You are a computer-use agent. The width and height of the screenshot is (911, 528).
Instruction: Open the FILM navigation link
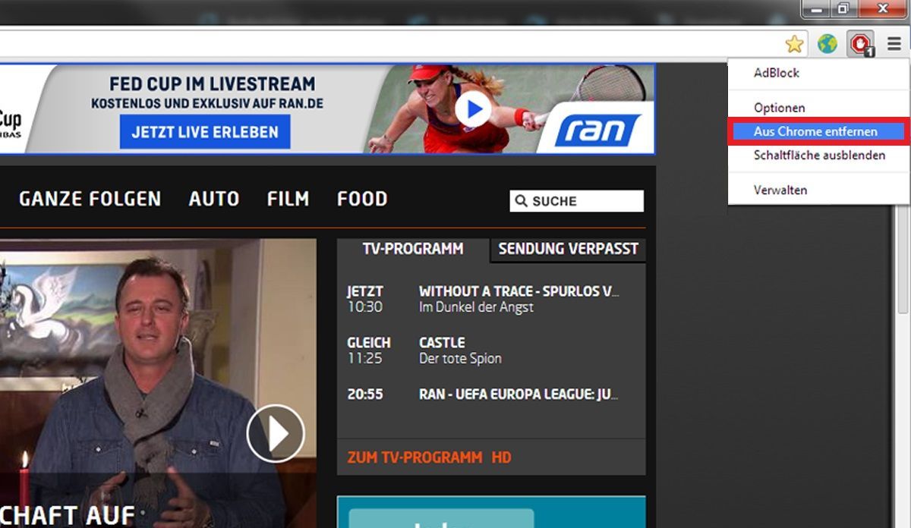point(288,199)
